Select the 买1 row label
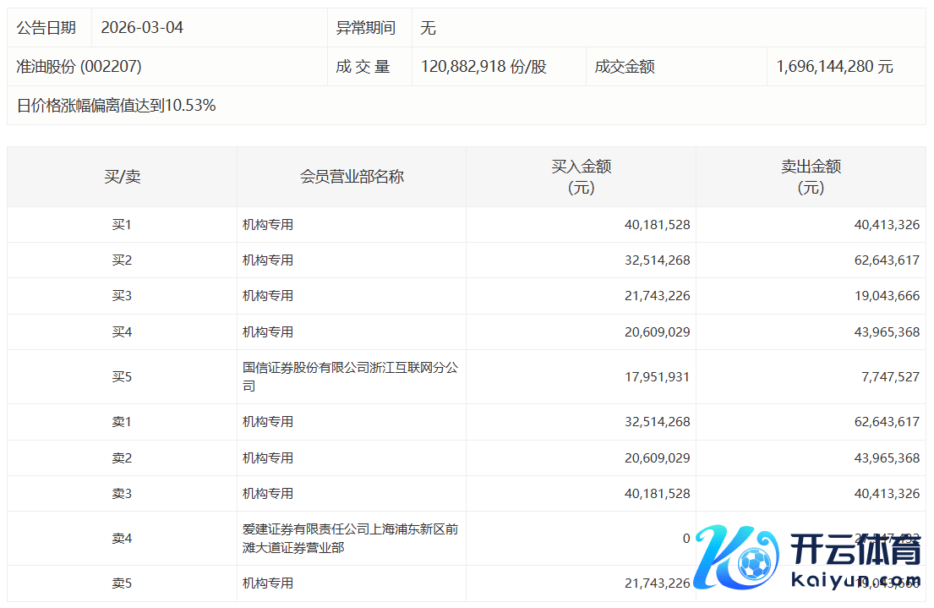 (x=123, y=225)
